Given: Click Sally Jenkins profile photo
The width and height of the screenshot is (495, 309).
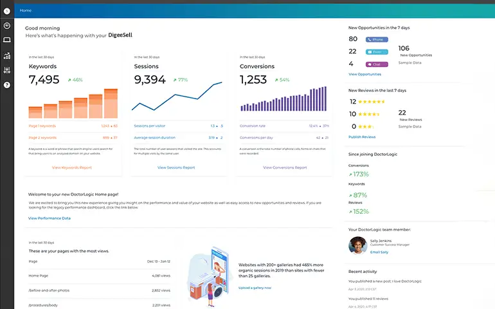Looking at the screenshot, I should [357, 245].
